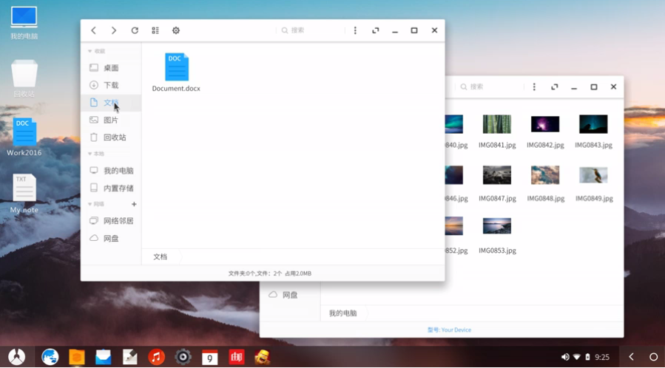Open the more options menu in the back window
This screenshot has width=665, height=368.
coord(534,86)
